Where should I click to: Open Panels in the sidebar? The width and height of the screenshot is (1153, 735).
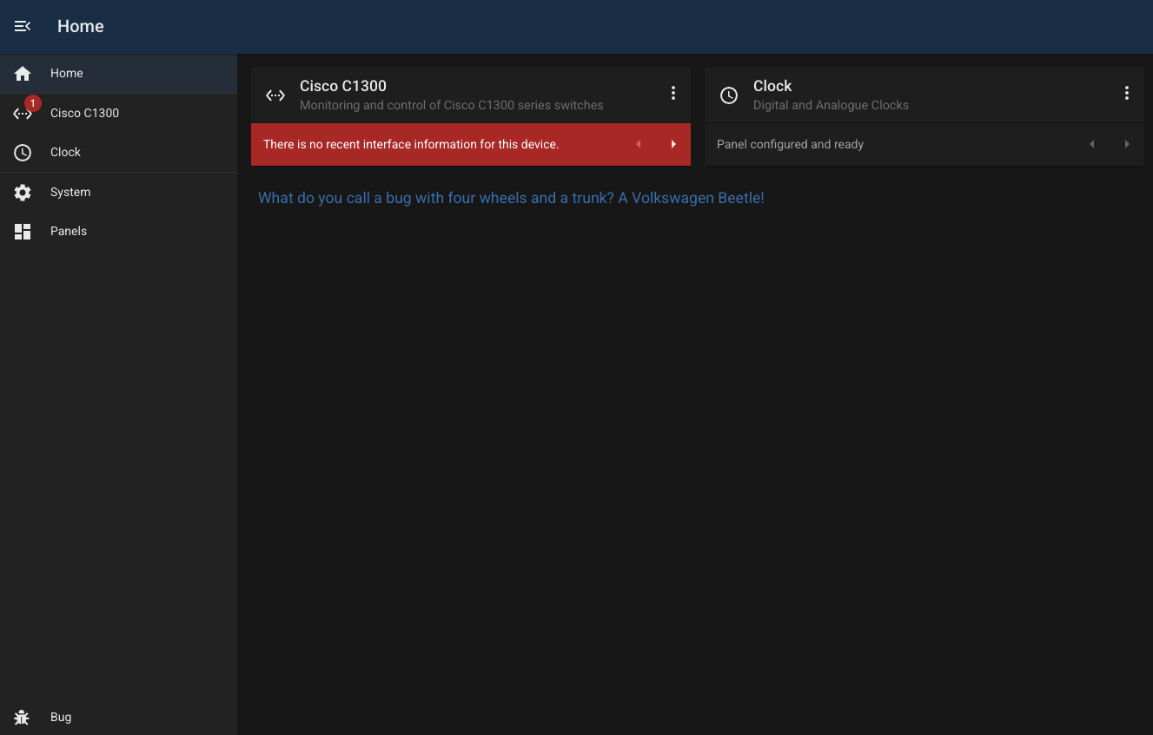[x=69, y=232]
